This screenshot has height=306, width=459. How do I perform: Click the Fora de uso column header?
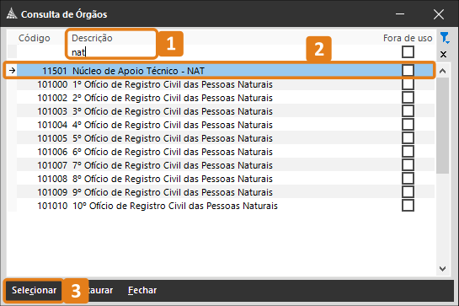pos(408,38)
